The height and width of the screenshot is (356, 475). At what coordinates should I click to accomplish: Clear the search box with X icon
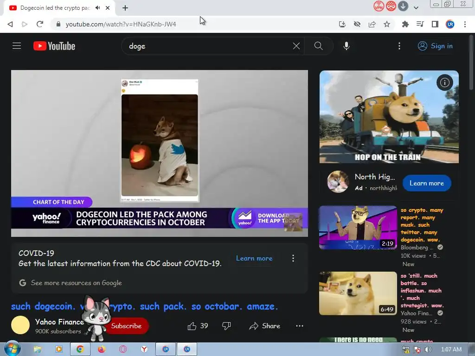[x=296, y=46]
